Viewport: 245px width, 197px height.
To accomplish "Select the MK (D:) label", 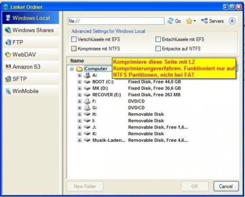I will (x=100, y=88).
